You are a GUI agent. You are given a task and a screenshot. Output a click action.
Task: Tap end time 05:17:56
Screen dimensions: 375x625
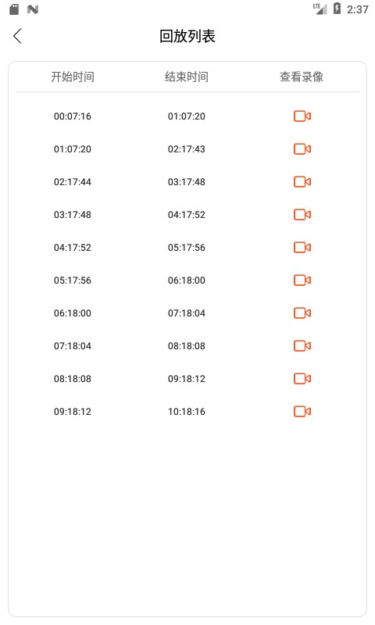(187, 248)
